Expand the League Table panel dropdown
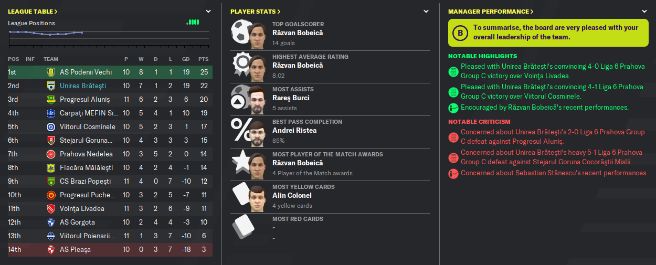Screen dimensions: 656x265 [208, 11]
